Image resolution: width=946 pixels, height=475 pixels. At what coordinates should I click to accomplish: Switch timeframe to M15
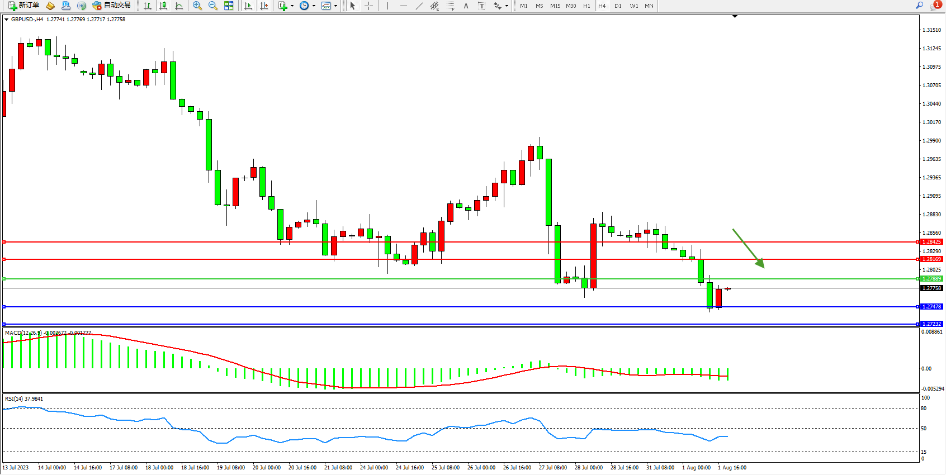555,6
